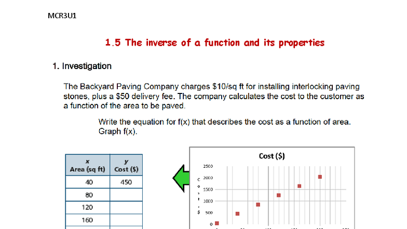
Task: Click the '1. Investigation' heading
Action: 82,66
